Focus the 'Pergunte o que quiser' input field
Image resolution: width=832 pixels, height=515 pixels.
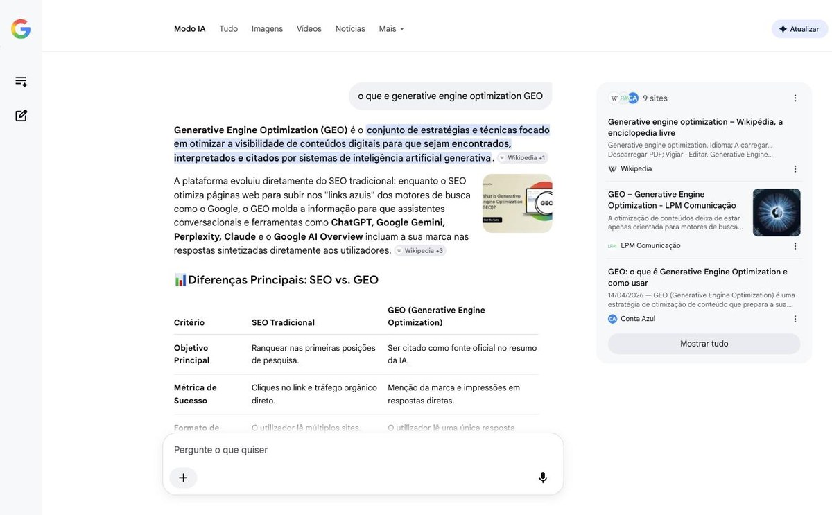(363, 450)
